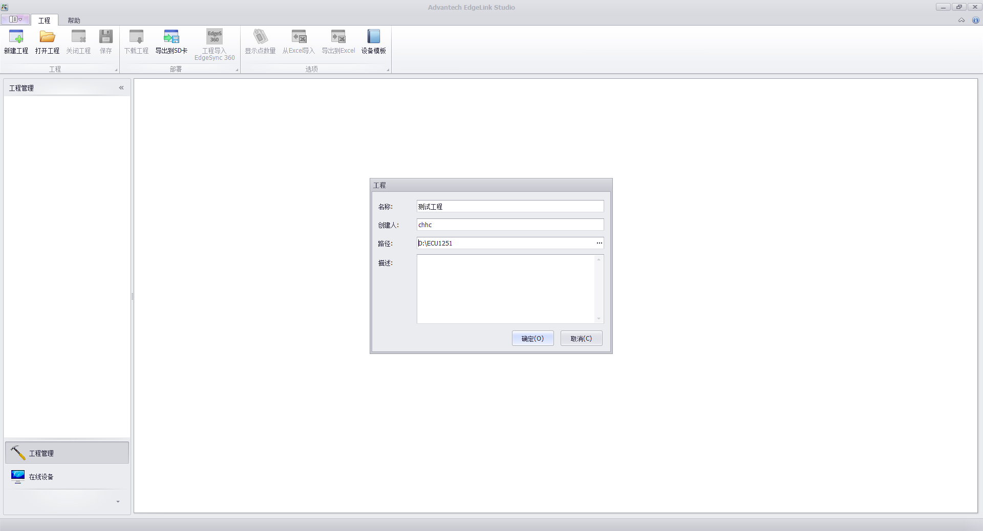The height and width of the screenshot is (531, 983).
Task: Click description scrollbar up arrow
Action: tap(599, 259)
